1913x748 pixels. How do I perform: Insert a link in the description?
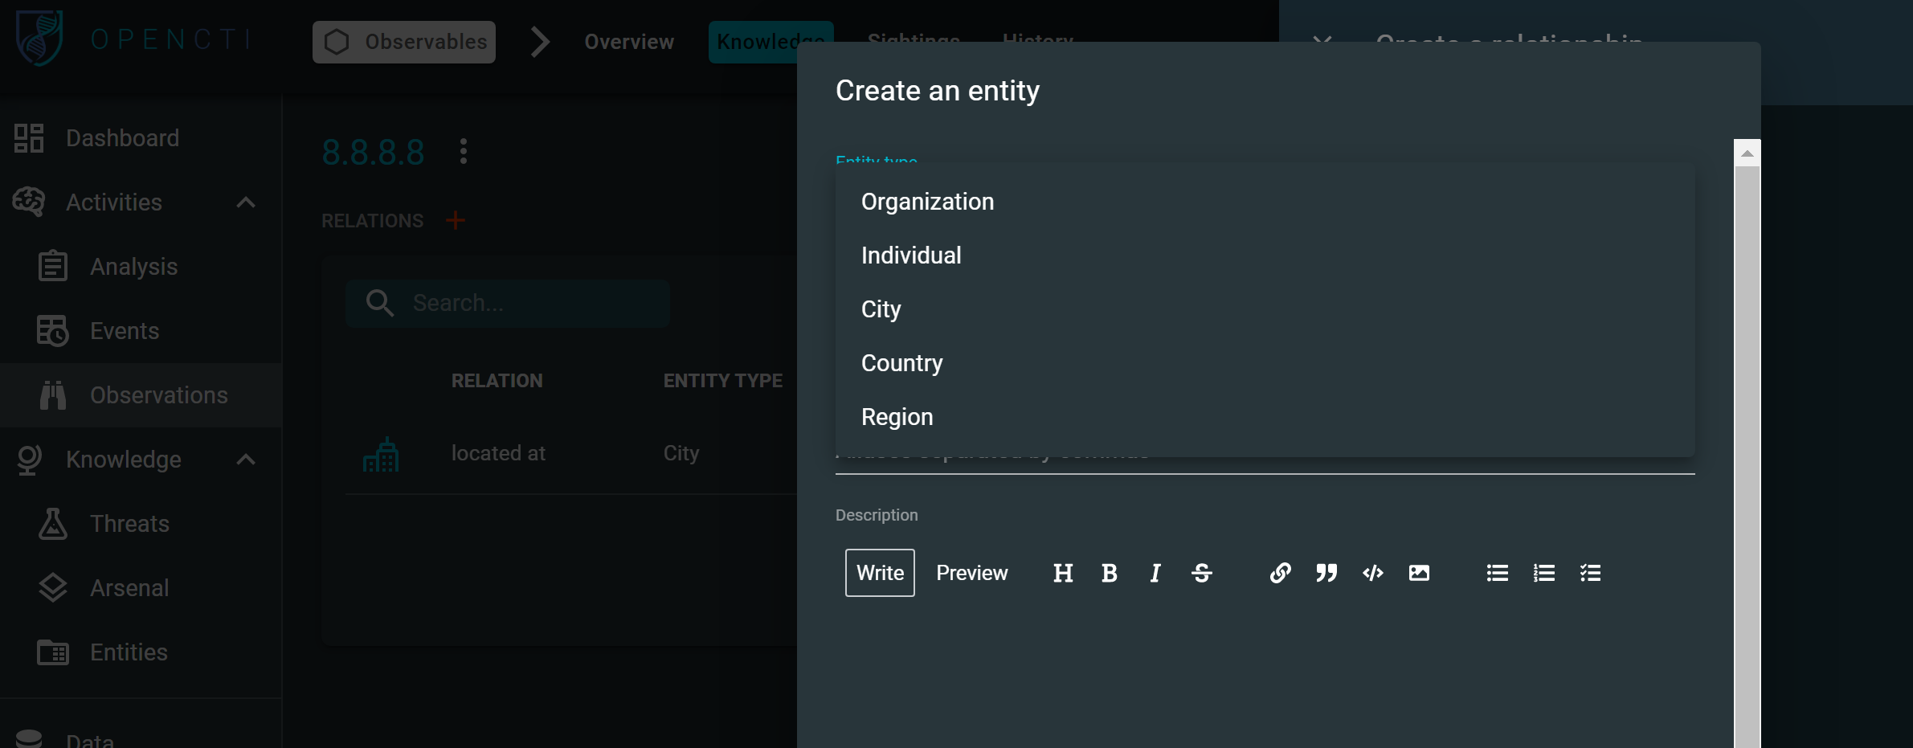pyautogui.click(x=1280, y=573)
